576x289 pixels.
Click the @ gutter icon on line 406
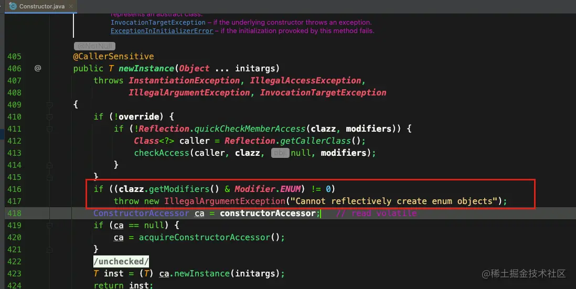click(x=38, y=68)
